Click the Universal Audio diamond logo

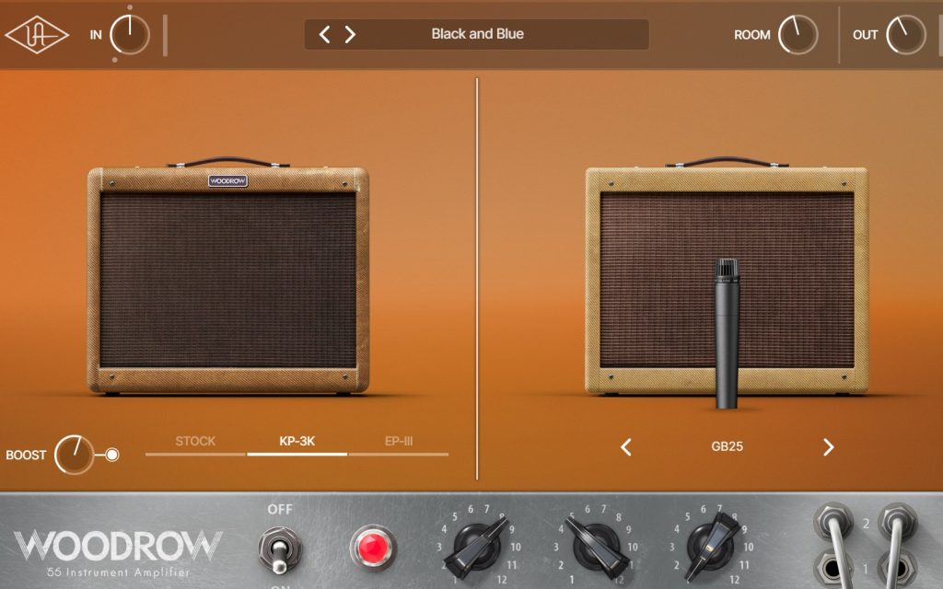pyautogui.click(x=37, y=35)
